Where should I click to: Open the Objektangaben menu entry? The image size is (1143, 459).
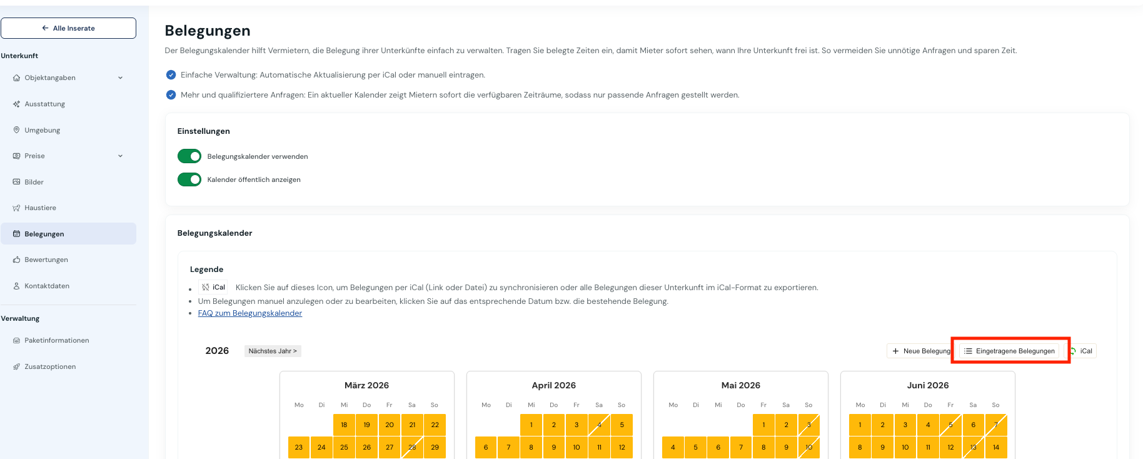pyautogui.click(x=50, y=78)
